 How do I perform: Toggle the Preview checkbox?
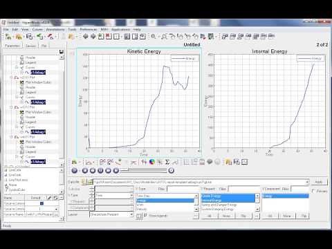[x=313, y=191]
